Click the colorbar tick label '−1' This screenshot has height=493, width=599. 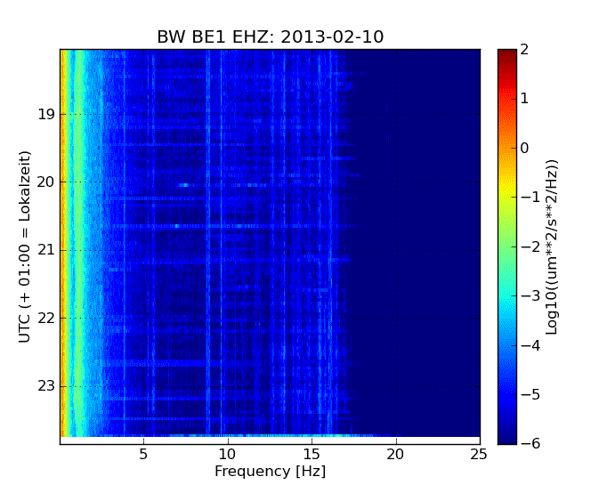pos(530,197)
